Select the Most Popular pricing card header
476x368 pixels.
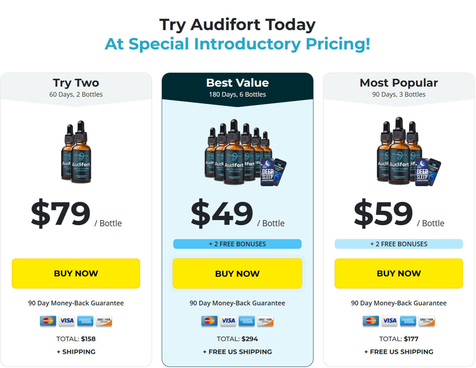[399, 86]
